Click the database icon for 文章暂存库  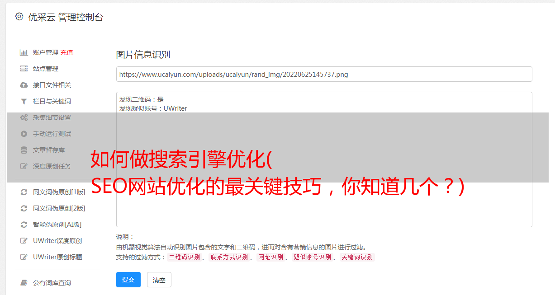tap(24, 150)
